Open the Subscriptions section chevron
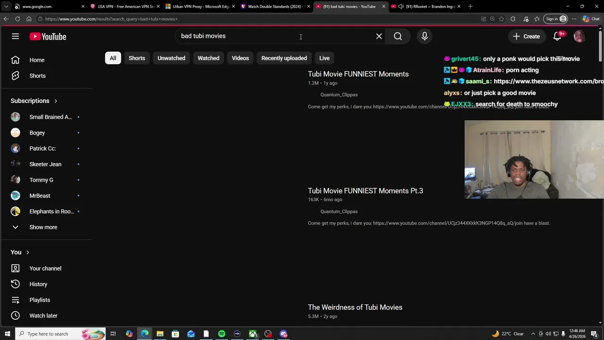 click(56, 101)
